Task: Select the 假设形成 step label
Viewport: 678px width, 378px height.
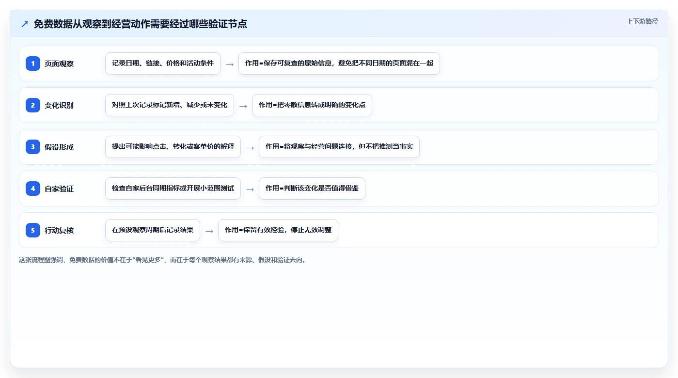Action: point(59,147)
